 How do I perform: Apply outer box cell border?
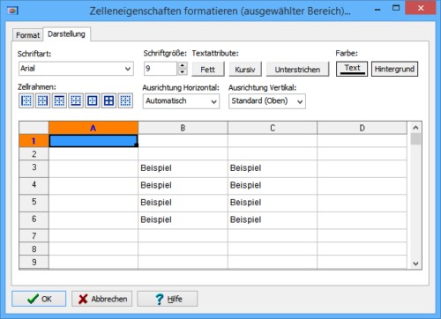coord(93,100)
